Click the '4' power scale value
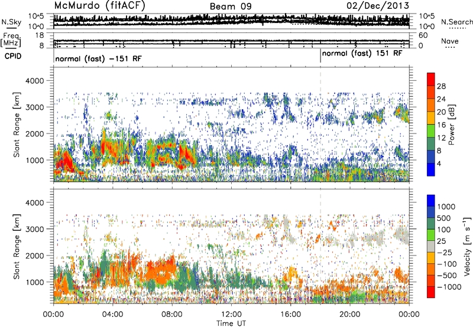Image resolution: width=473 pixels, height=327 pixels. (x=439, y=163)
